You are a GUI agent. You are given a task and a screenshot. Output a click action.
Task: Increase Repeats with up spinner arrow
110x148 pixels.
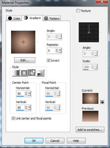[57, 50]
